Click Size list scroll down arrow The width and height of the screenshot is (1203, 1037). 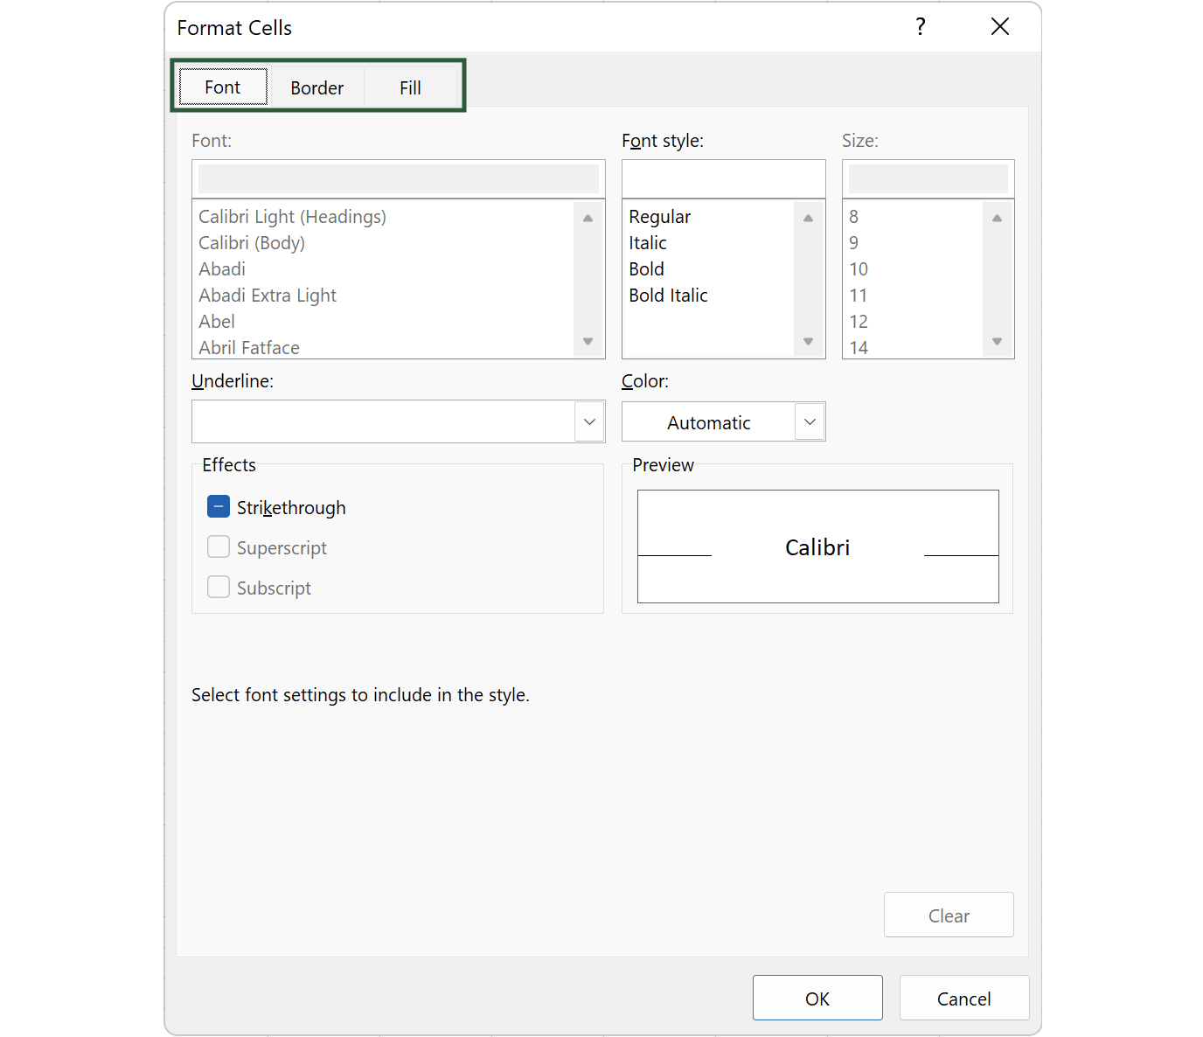997,341
